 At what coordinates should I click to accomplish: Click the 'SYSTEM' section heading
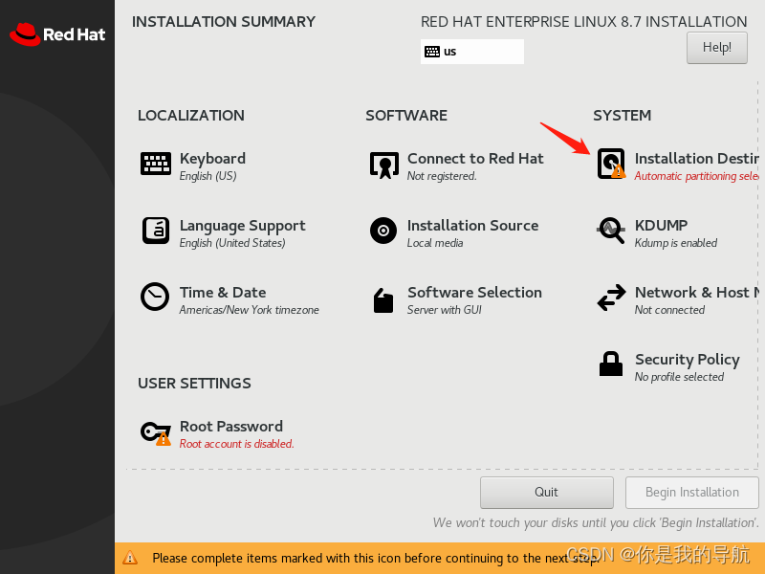click(622, 116)
